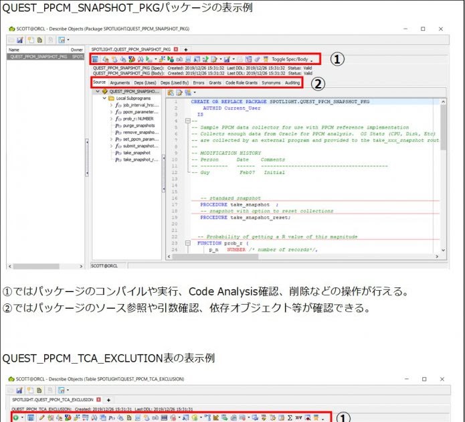The image size is (465, 422).
Task: Select QUEST_PPCM_SNAPSHOT_PKG row in object list
Action: pyautogui.click(x=45, y=56)
